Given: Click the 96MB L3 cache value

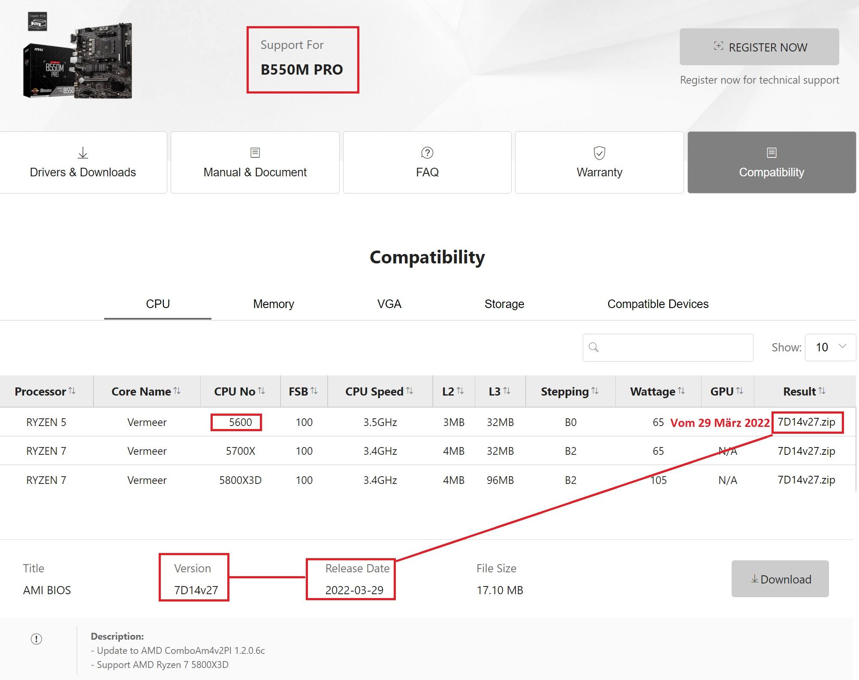Looking at the screenshot, I should coord(500,480).
